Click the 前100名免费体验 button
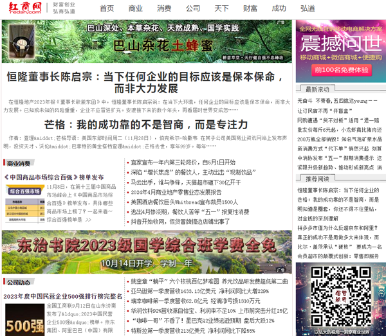Viewport: 386px width, 336px height. click(342, 70)
